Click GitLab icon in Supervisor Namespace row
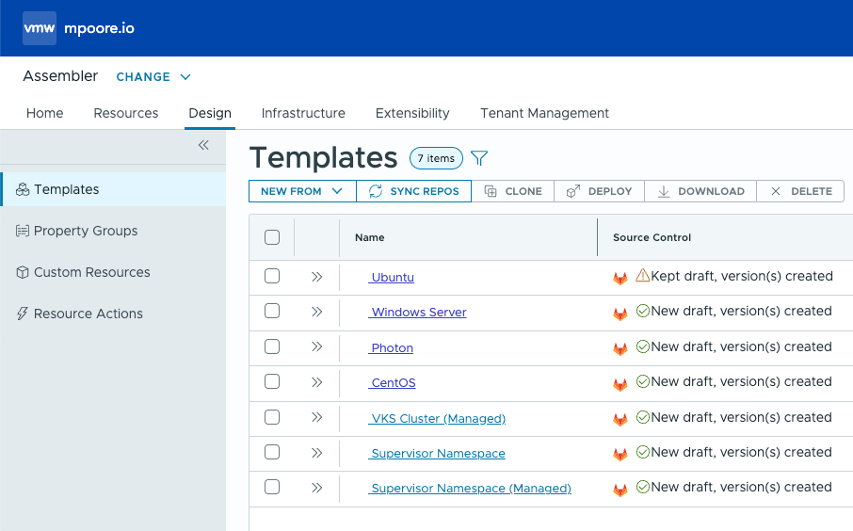Viewport: 853px width, 531px height. tap(620, 455)
